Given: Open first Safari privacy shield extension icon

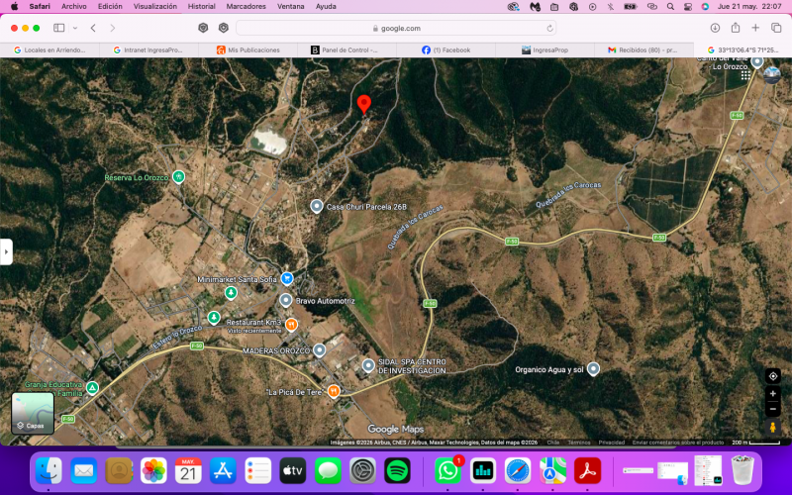Looking at the screenshot, I should (203, 28).
